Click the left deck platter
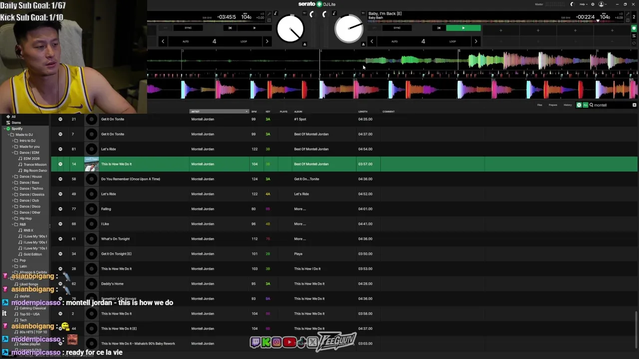The width and height of the screenshot is (639, 359). pos(290,29)
